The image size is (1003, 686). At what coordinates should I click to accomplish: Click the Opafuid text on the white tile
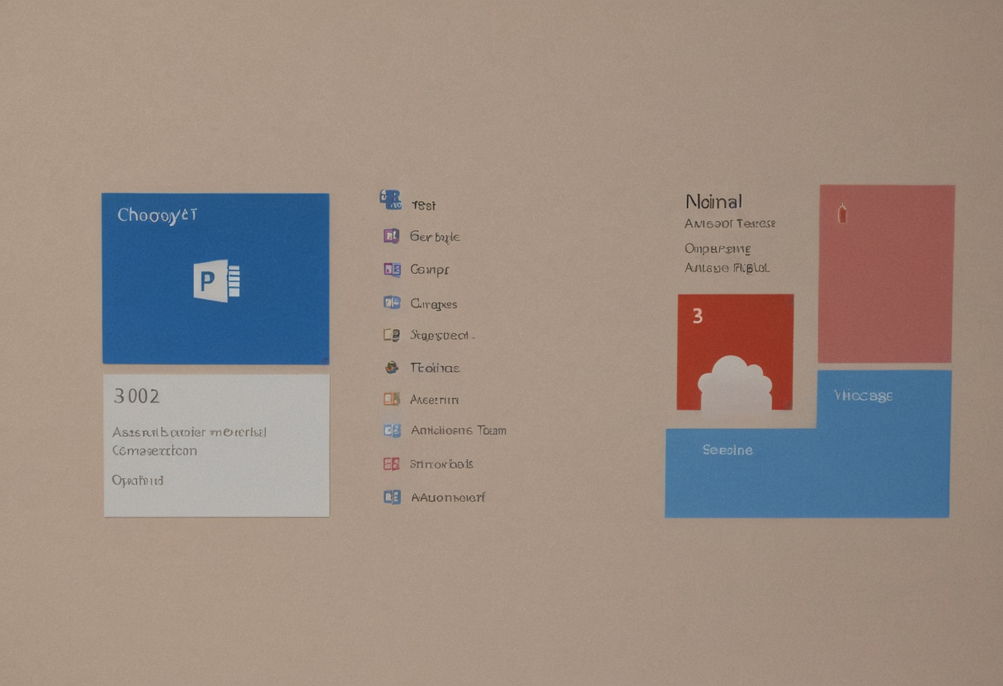coord(138,480)
